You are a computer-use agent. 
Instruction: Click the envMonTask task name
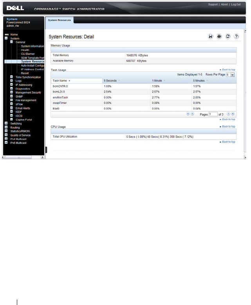point(60,98)
